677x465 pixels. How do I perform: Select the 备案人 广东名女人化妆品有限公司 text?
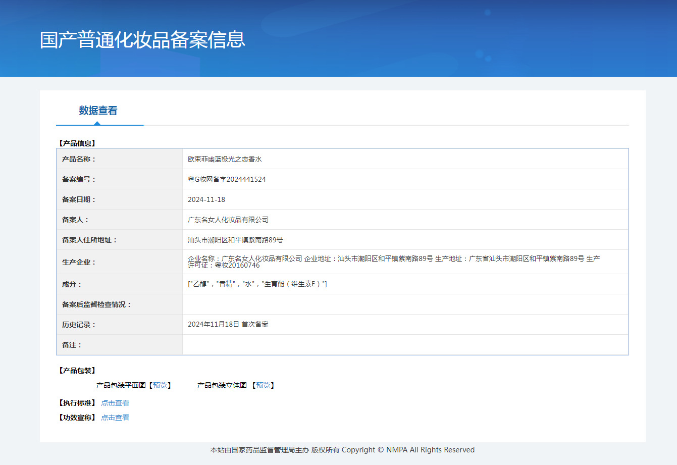click(229, 219)
